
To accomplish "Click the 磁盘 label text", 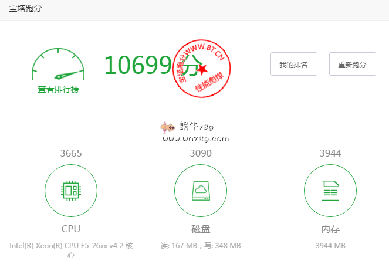I will point(201,229).
